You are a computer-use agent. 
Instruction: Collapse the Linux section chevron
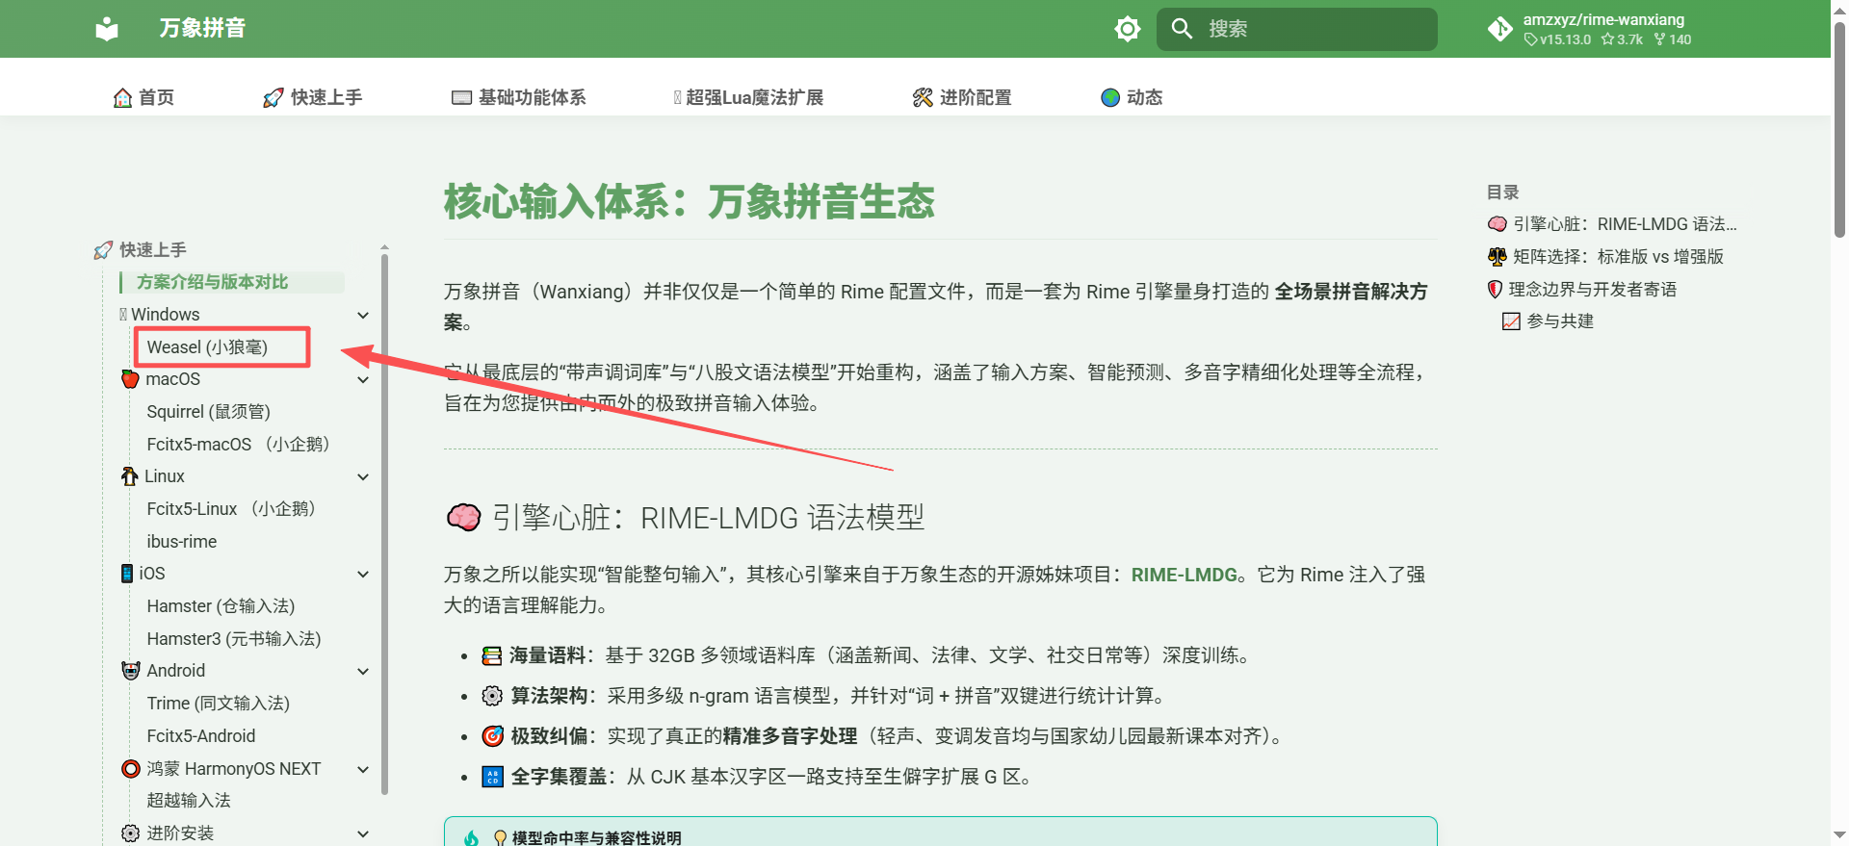coord(363,477)
